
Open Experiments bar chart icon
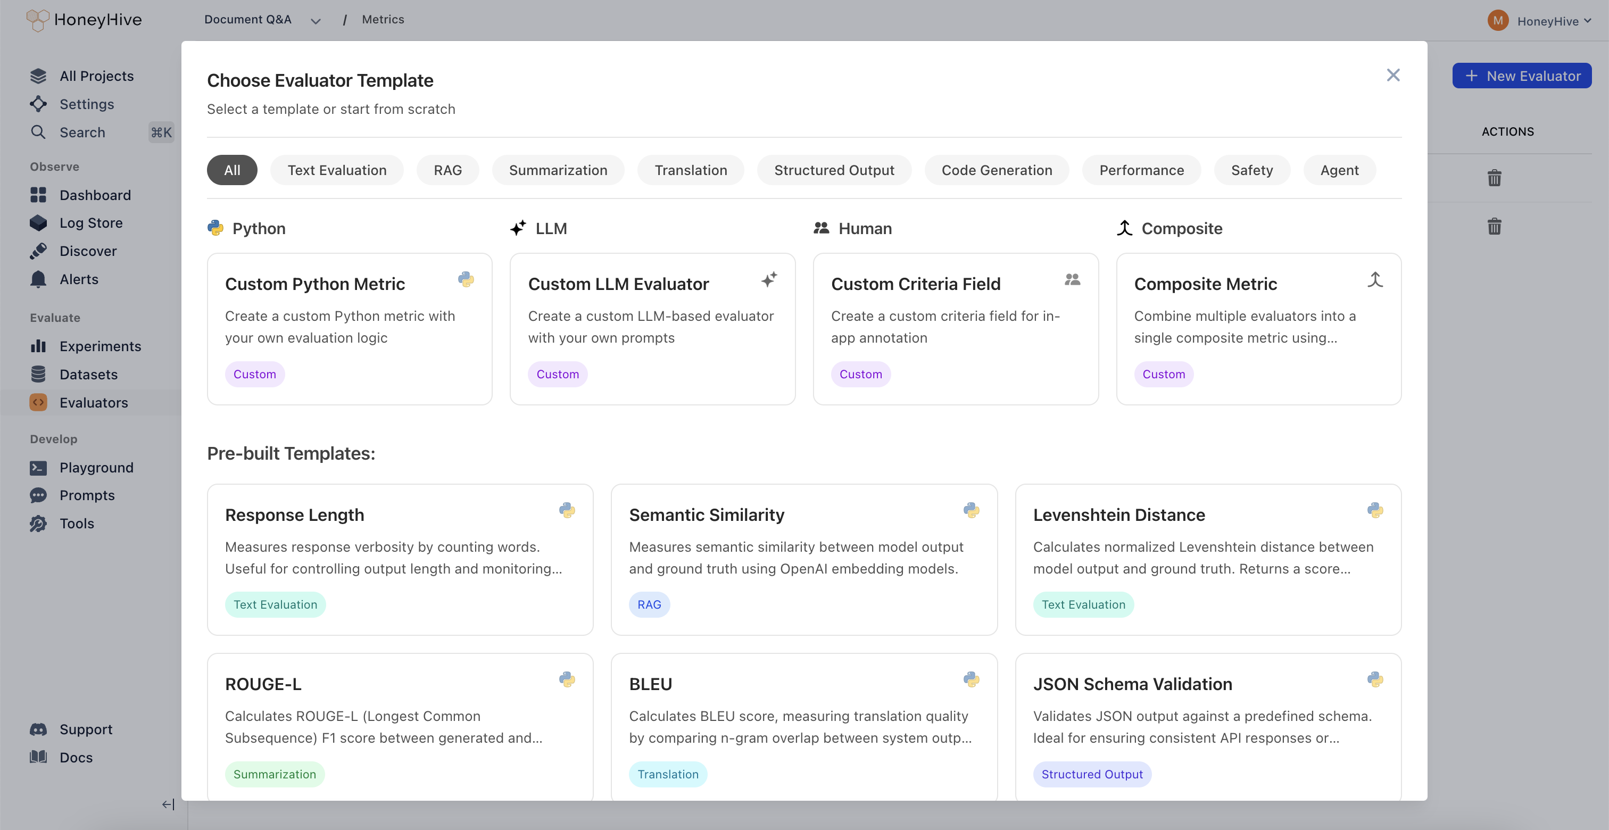[38, 346]
